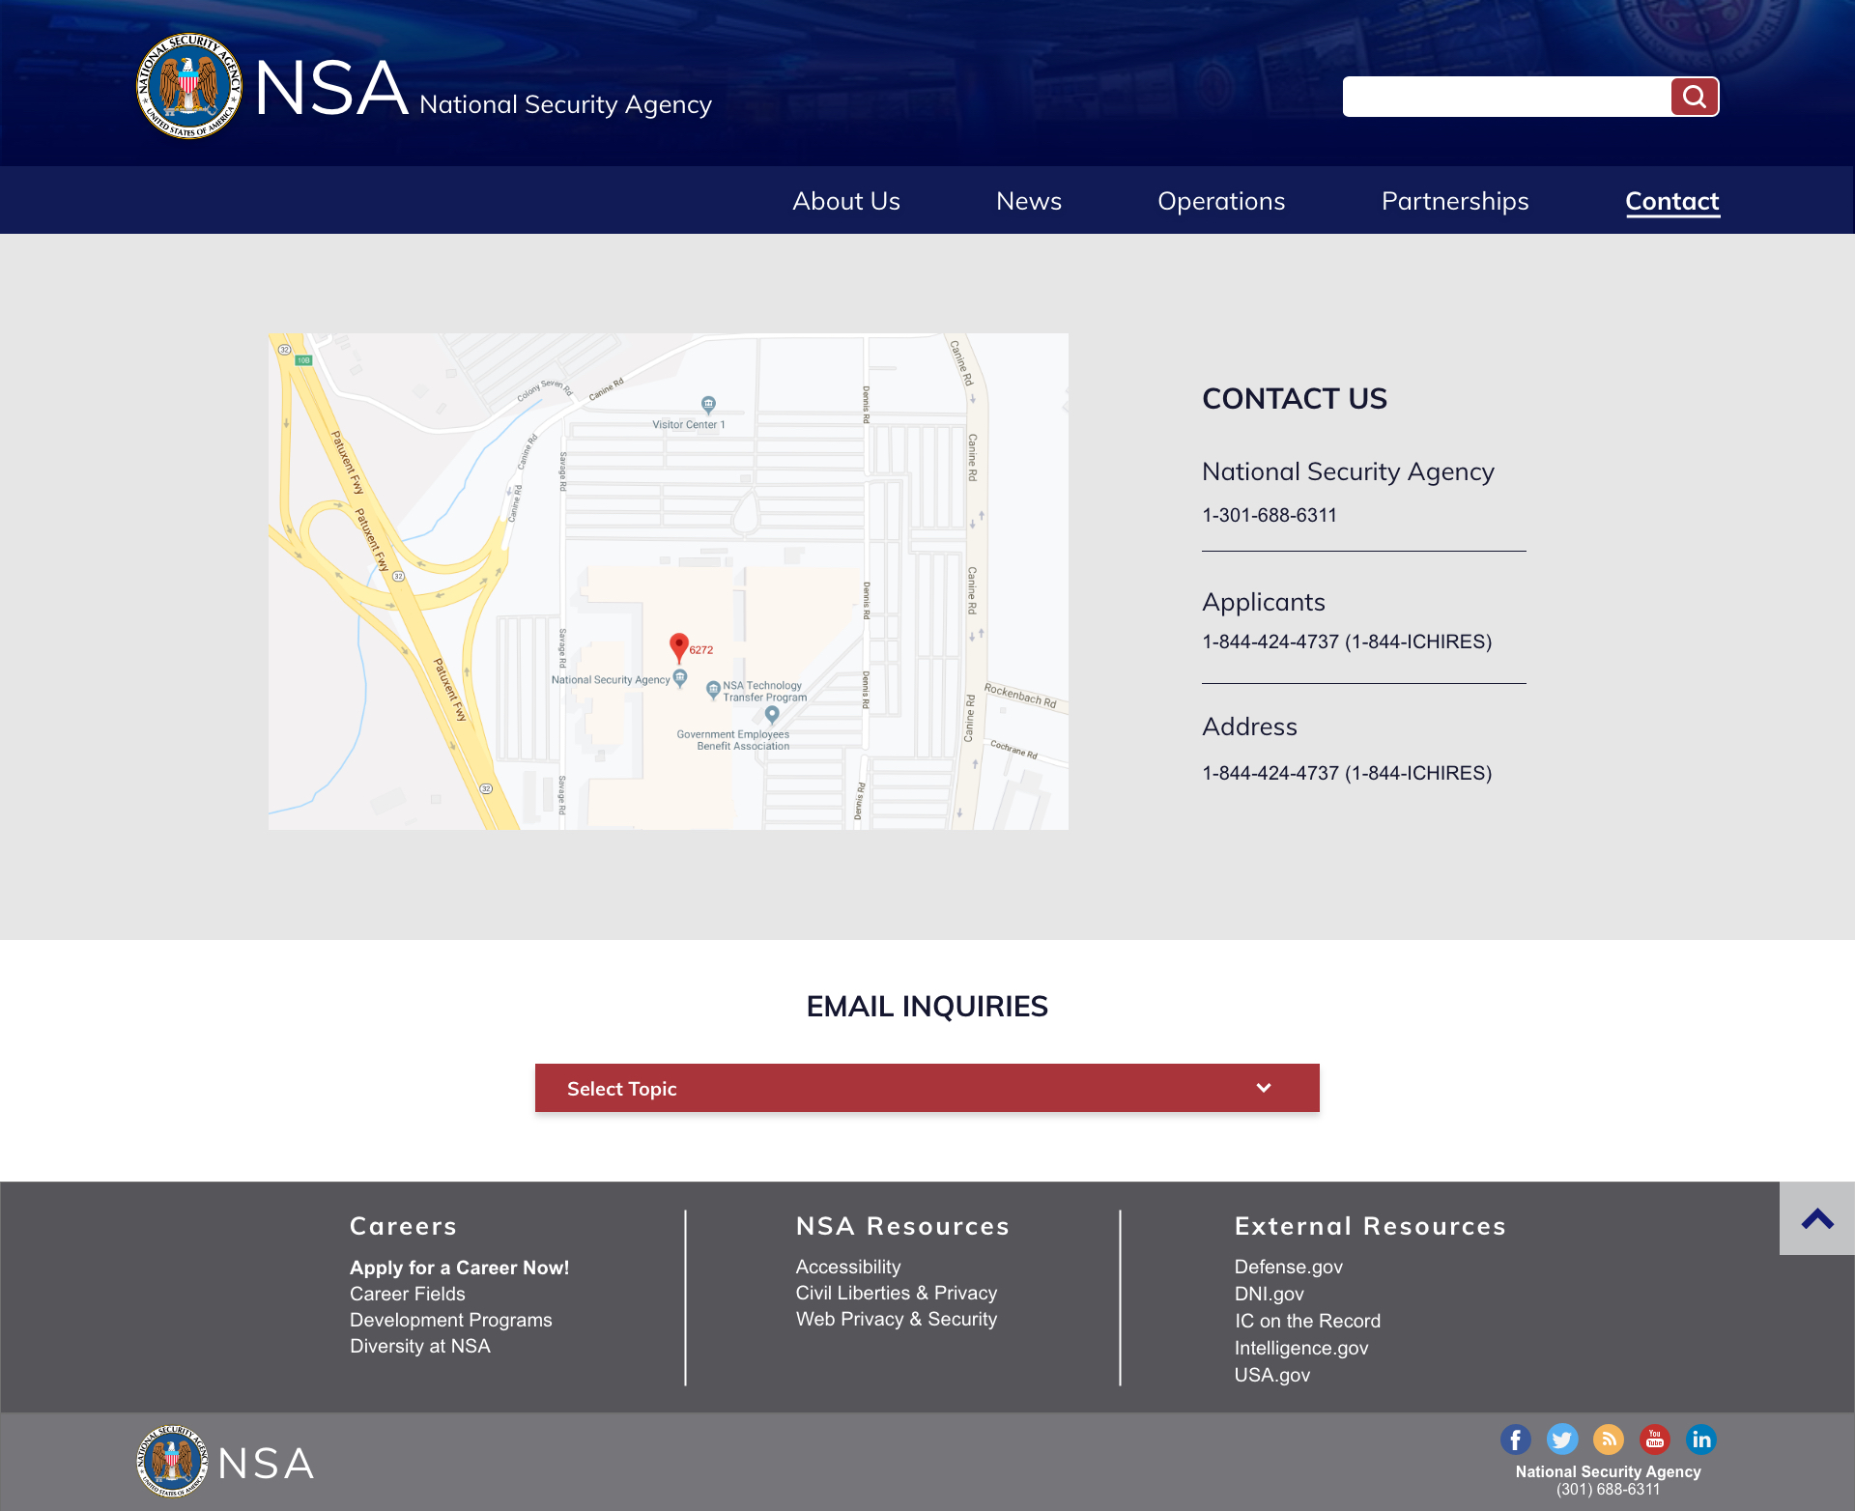Screen dimensions: 1855x1511
Task: Open the NSA LinkedIn icon
Action: [x=1700, y=1439]
